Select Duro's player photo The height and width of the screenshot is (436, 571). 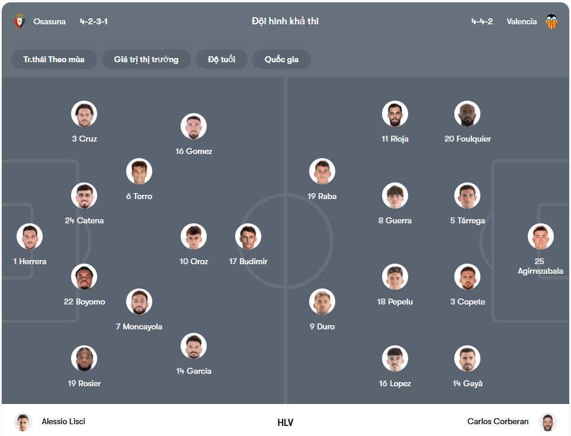(x=322, y=302)
